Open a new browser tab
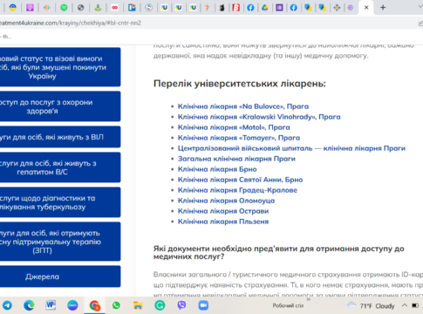This screenshot has width=423, height=314. click(x=383, y=8)
